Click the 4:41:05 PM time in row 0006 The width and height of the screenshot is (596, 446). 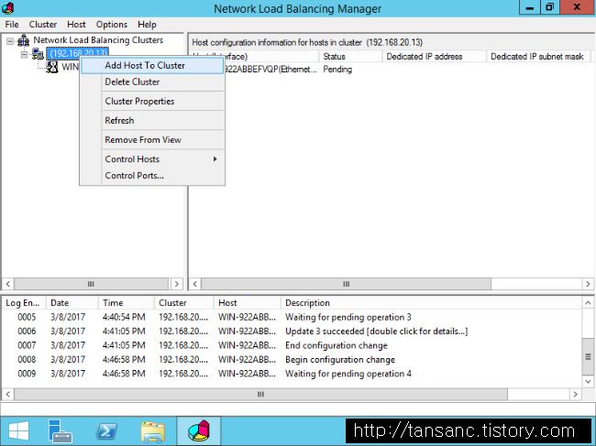(124, 331)
